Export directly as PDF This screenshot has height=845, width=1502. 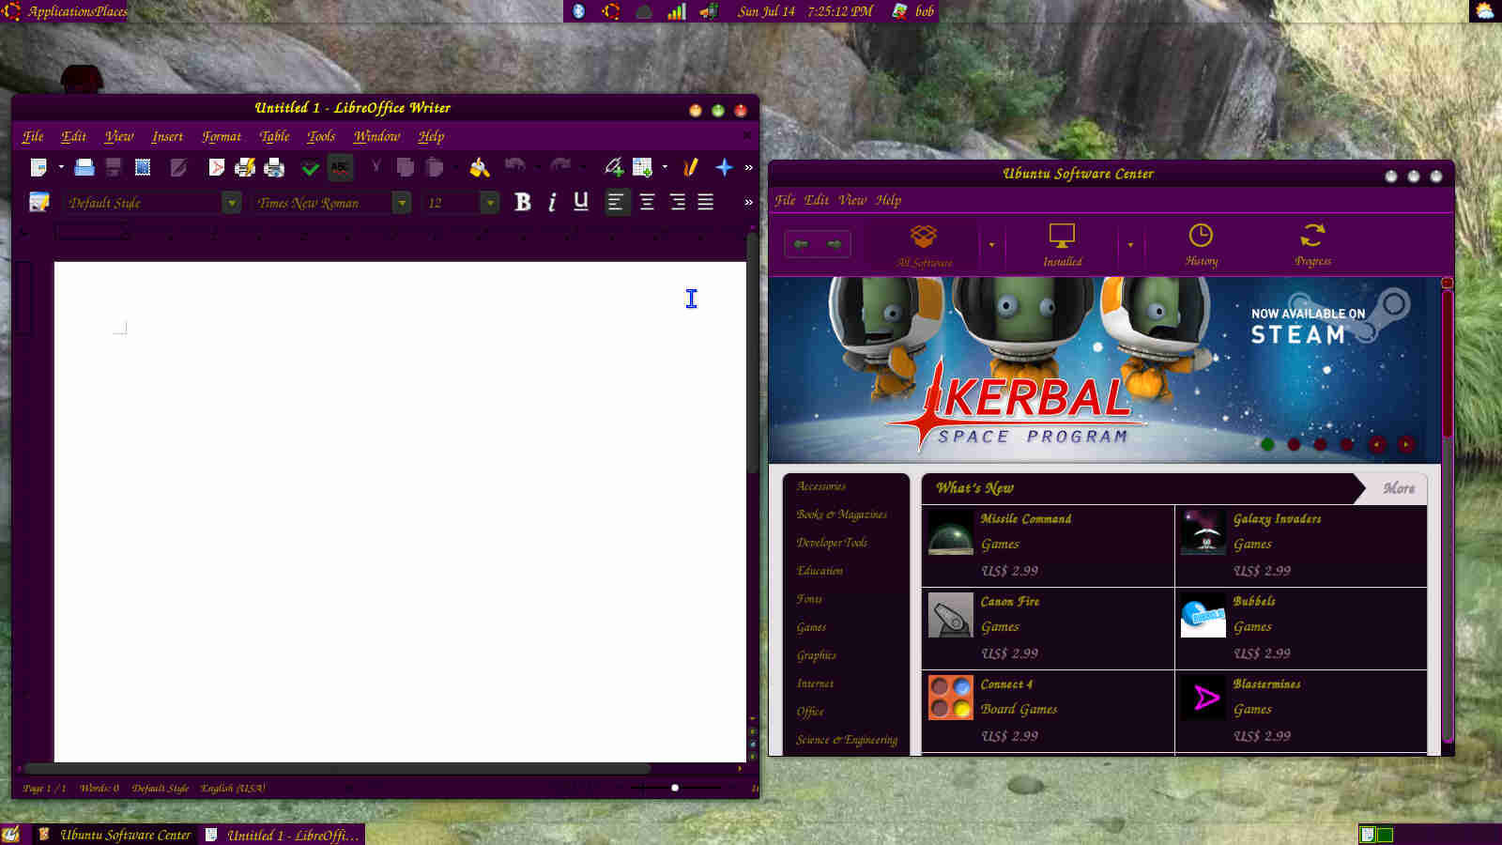click(216, 167)
